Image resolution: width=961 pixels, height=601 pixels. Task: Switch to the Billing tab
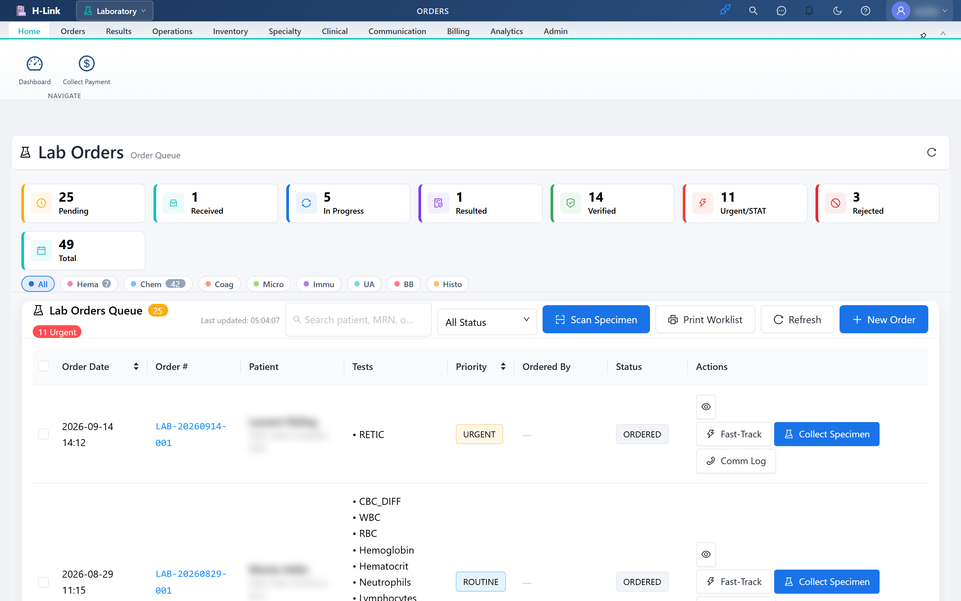[458, 31]
